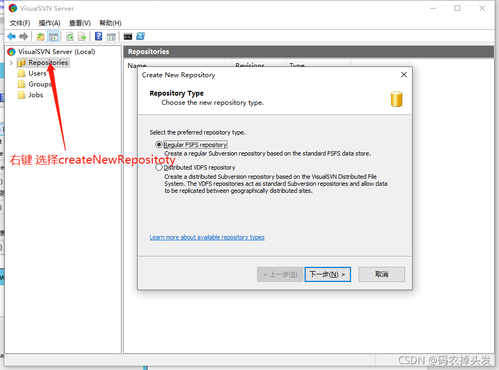Toggle the Show/Hide Action Pane icon

pyautogui.click(x=111, y=37)
